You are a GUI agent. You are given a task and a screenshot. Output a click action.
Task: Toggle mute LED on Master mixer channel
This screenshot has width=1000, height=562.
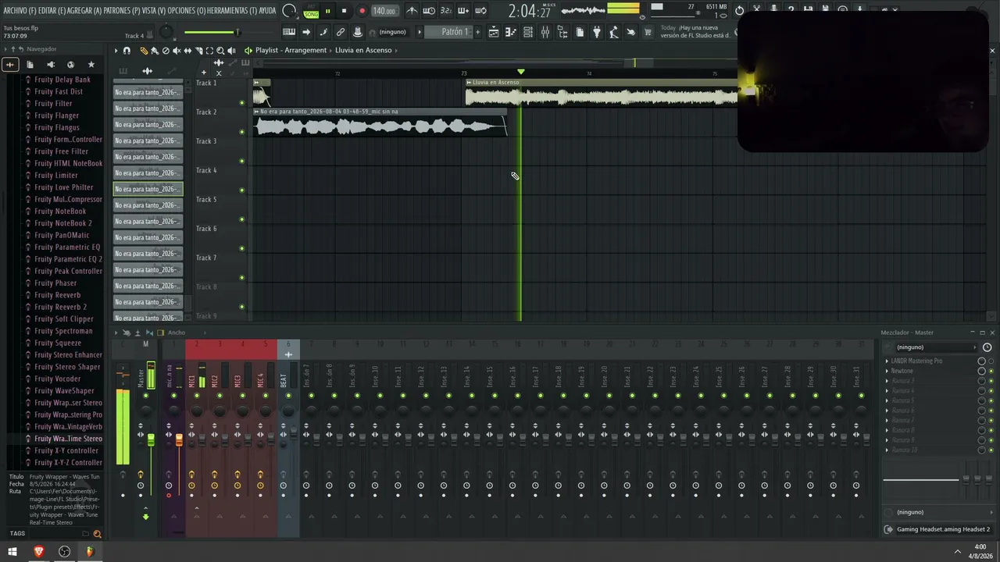pyautogui.click(x=146, y=396)
